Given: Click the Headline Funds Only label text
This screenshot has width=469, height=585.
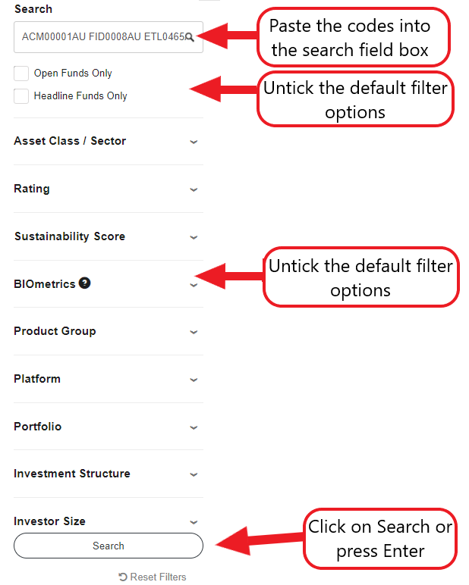Looking at the screenshot, I should coord(80,96).
